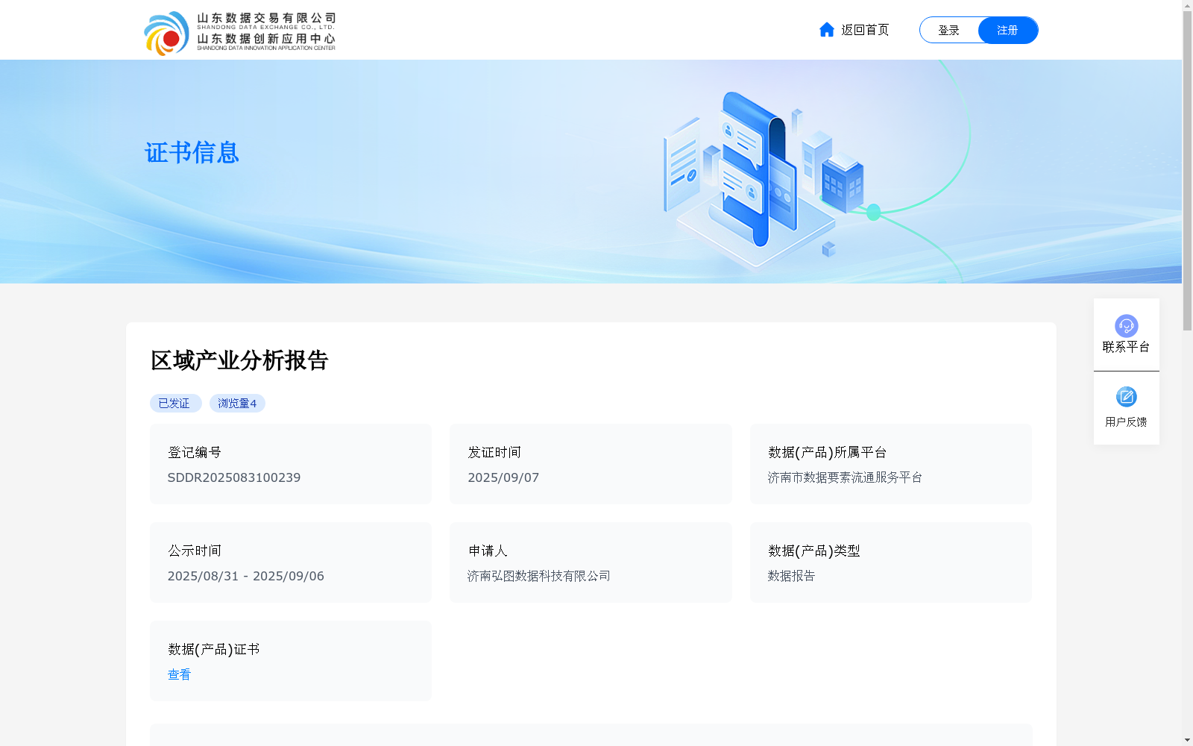
Task: Click the 用户反馈 edit icon
Action: [x=1127, y=397]
